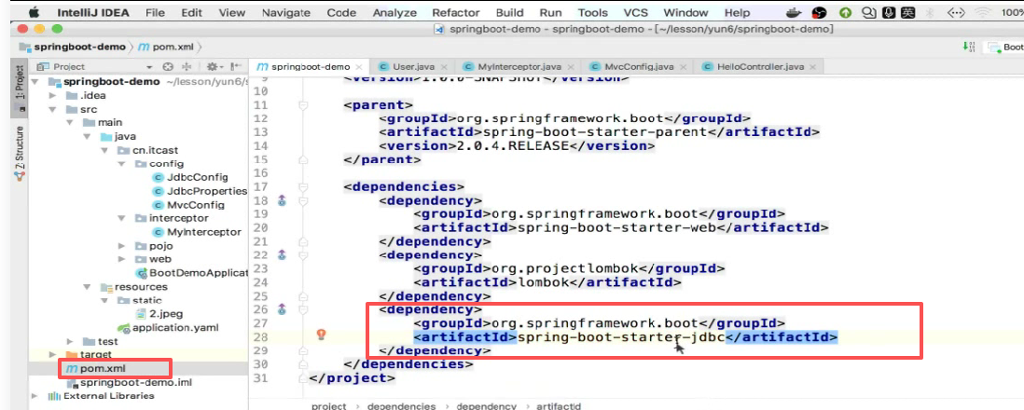Click Scroll from Source target icon
Screen dimensions: 1024x410
(168, 66)
